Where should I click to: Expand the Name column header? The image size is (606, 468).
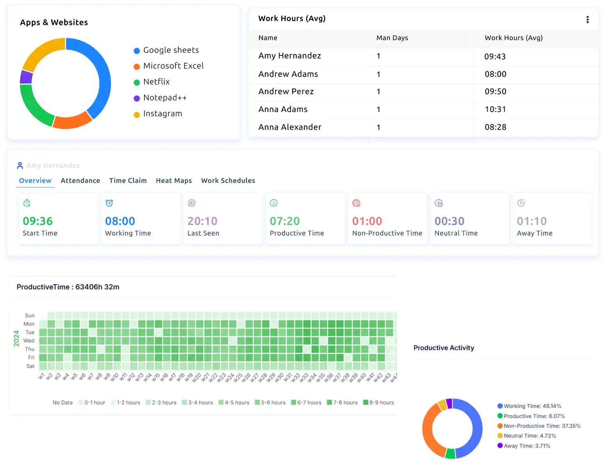click(268, 38)
